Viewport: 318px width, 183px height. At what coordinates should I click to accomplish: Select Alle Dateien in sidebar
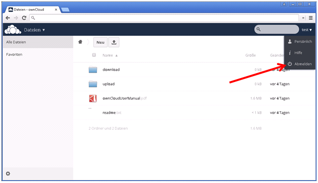pyautogui.click(x=38, y=42)
